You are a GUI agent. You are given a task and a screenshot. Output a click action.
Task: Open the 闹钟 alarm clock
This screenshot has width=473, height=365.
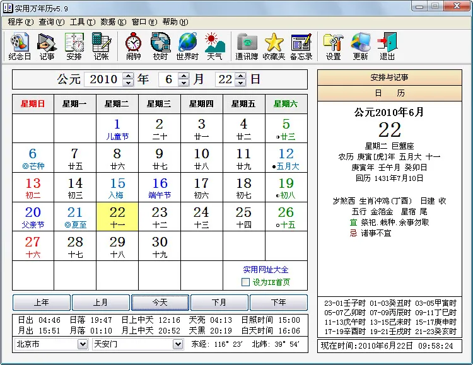point(133,47)
